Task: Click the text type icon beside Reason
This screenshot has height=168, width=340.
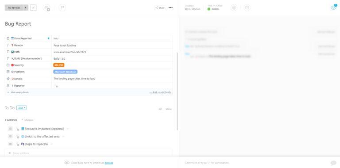Action: pyautogui.click(x=8, y=45)
